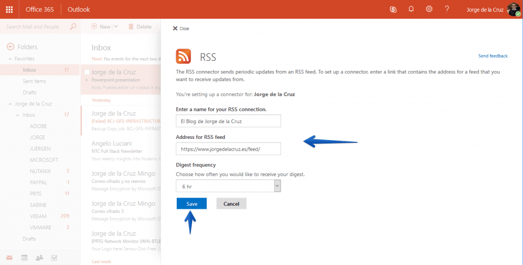Click the search magnifier icon
Image resolution: width=523 pixels, height=265 pixels.
click(73, 27)
